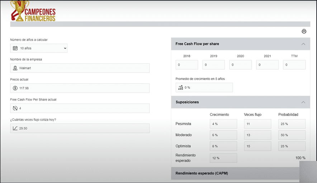
Task: Click the Campeones Financieros trophy logo
Action: point(33,11)
